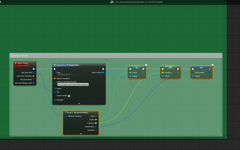Click the Condition output pin on Break node
The height and width of the screenshot is (150, 240).
click(96, 123)
